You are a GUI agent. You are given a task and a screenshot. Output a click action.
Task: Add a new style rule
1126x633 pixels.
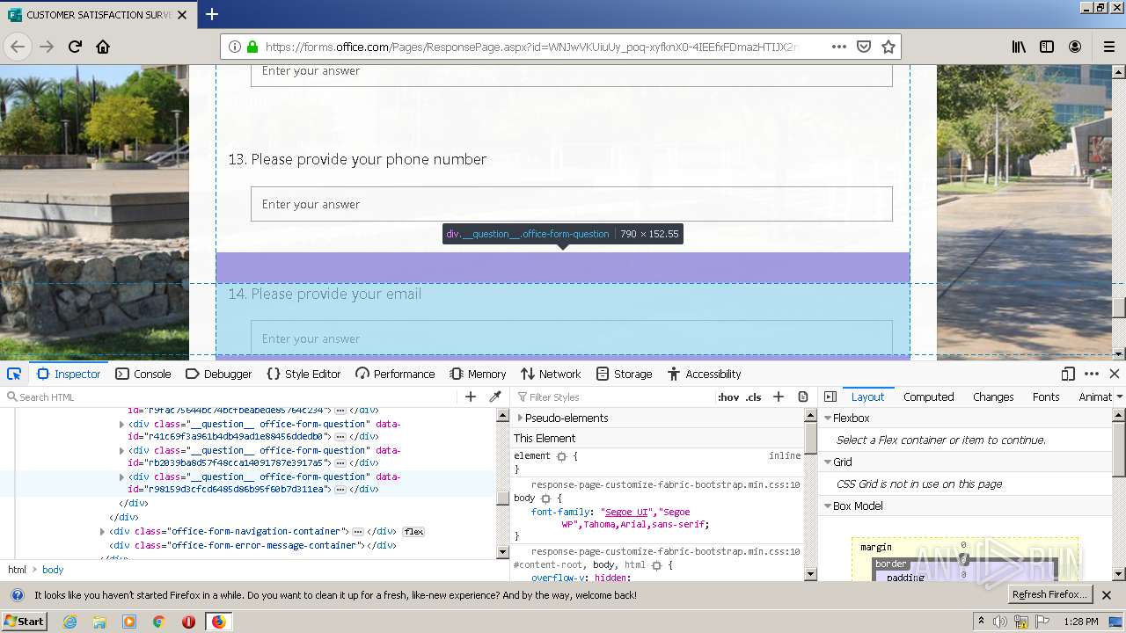coord(779,397)
